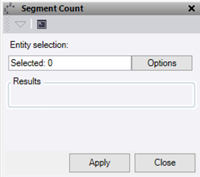Click inside the 'Selected: 0' entity field
The width and height of the screenshot is (200, 177).
click(x=70, y=63)
